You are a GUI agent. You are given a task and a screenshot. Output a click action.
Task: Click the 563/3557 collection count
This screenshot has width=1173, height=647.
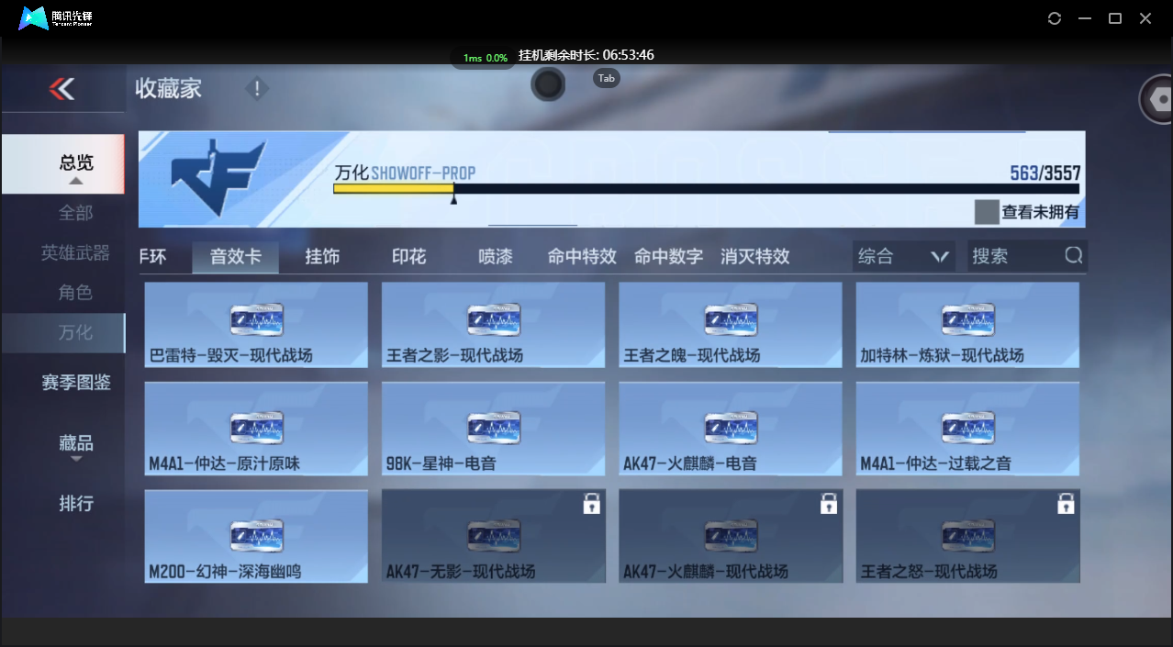pyautogui.click(x=1045, y=173)
